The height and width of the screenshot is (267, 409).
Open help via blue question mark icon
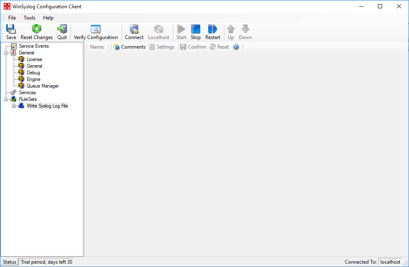click(x=236, y=47)
